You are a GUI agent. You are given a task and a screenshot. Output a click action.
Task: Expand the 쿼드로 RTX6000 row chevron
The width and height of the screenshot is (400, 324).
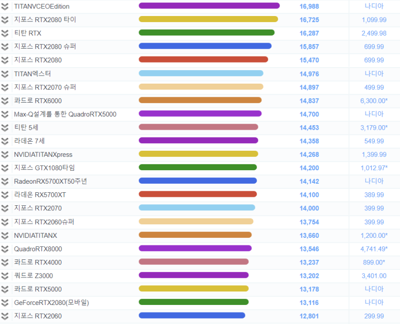point(5,101)
